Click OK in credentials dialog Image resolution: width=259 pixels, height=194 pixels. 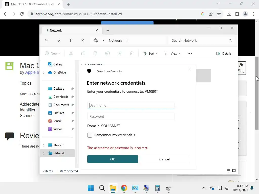coord(113,159)
